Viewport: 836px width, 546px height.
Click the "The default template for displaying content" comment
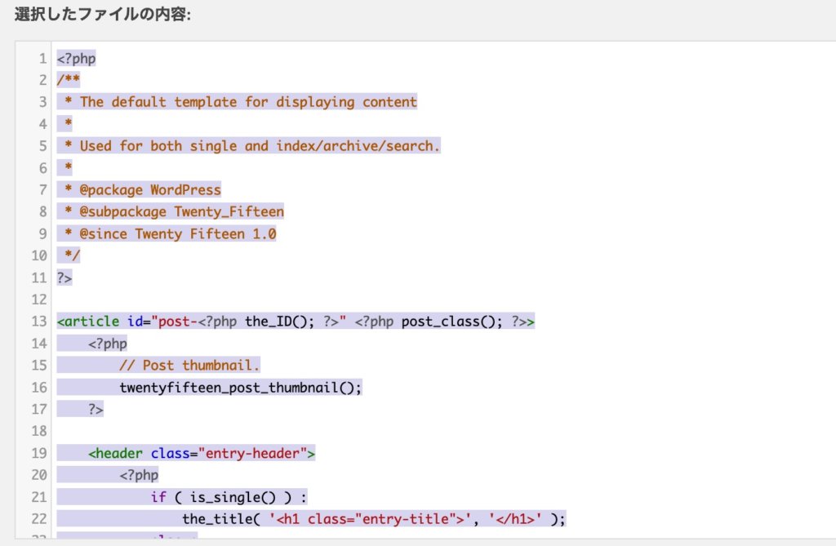(x=248, y=102)
